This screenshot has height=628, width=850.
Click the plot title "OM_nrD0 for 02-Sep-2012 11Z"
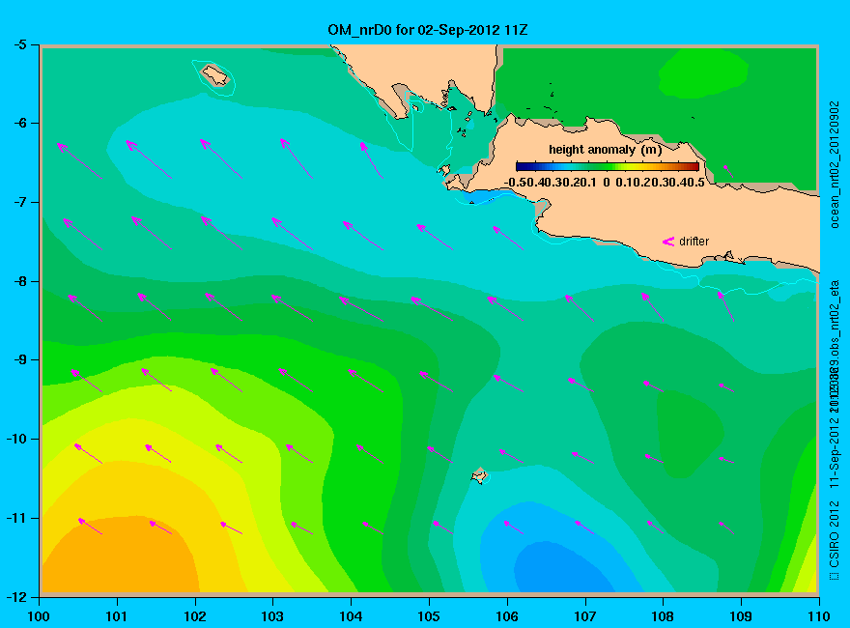pos(427,30)
